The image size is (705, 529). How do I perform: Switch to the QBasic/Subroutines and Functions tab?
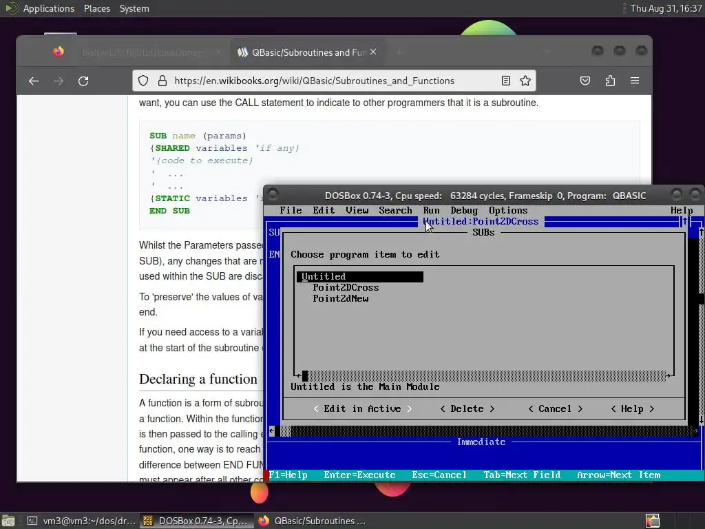click(x=307, y=52)
